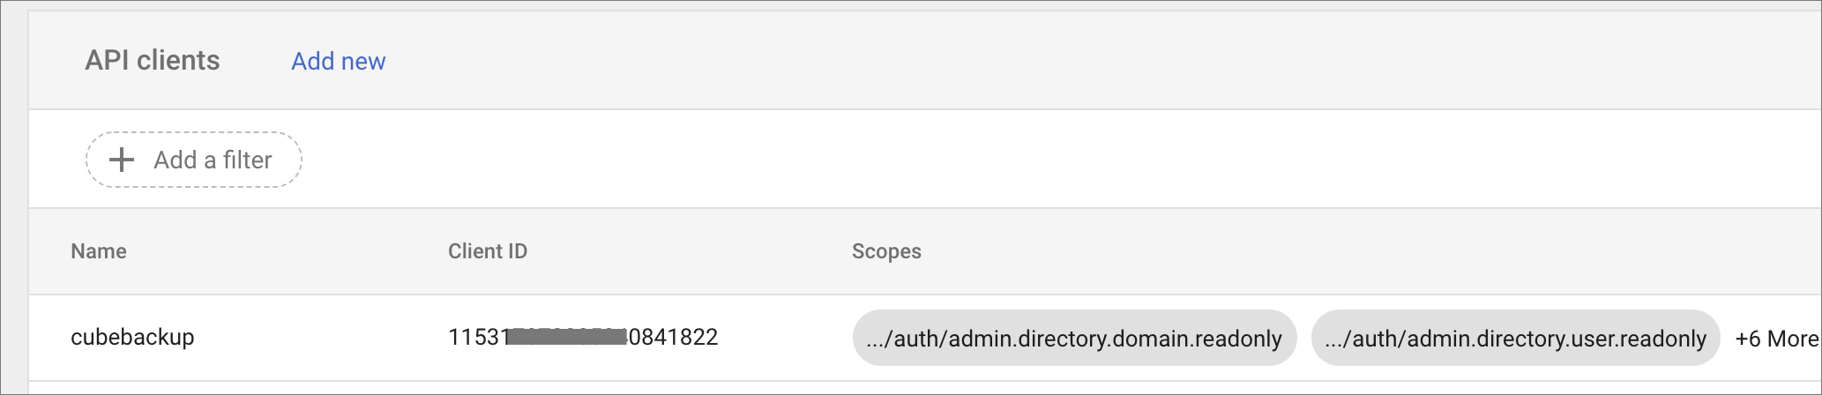Click the leading digits 1153 of Client ID
The image size is (1822, 395).
click(x=477, y=337)
